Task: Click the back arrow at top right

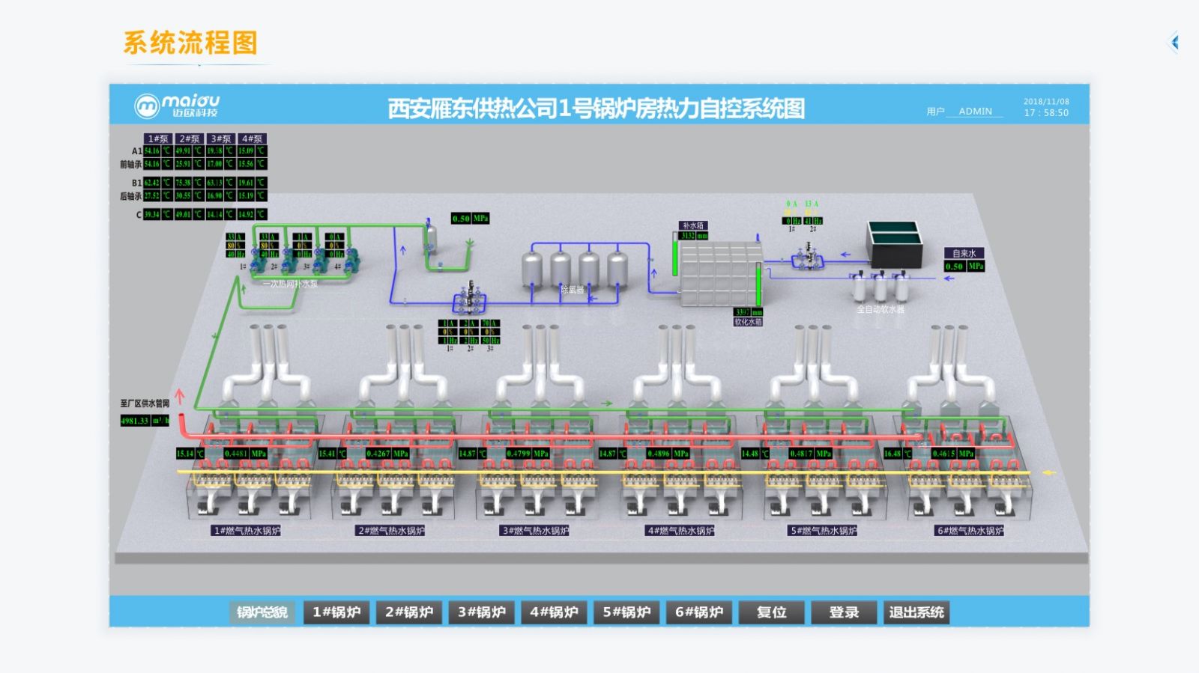Action: coord(1175,42)
